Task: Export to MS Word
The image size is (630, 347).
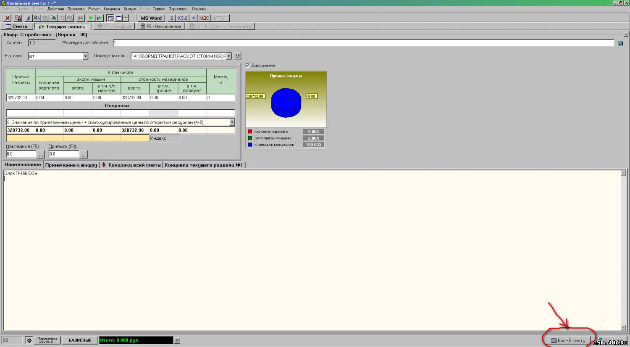Action: [151, 18]
